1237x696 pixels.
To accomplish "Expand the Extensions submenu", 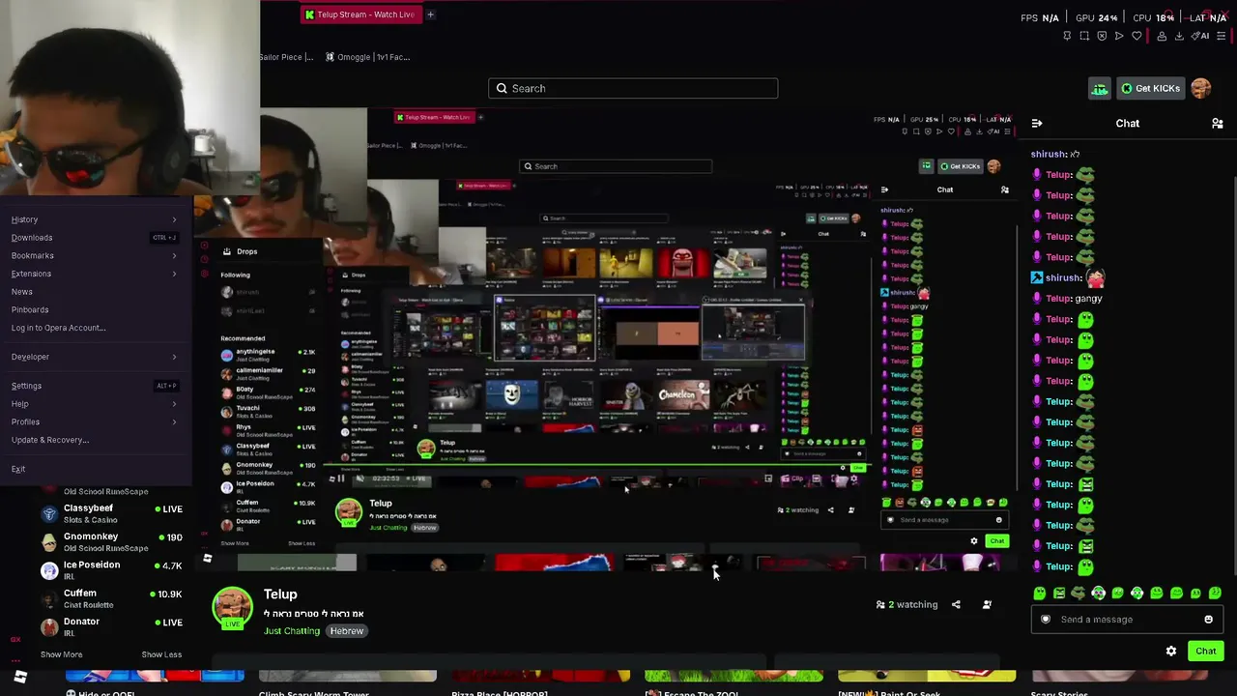I will [x=94, y=274].
